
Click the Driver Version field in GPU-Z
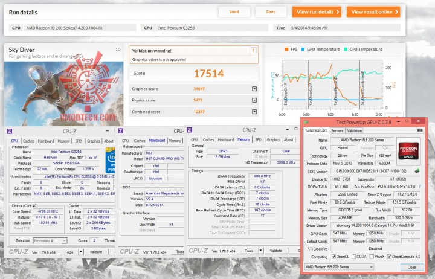375,225
